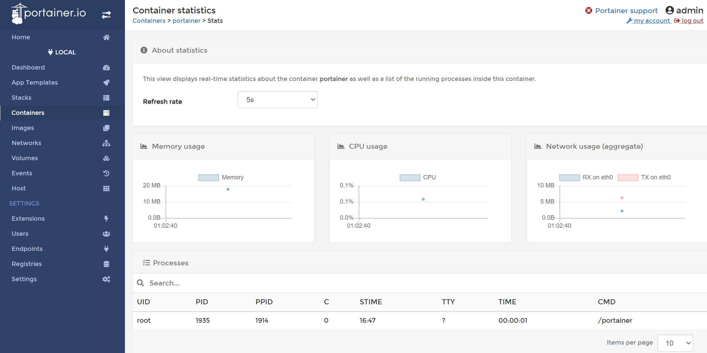The height and width of the screenshot is (353, 707).
Task: Open Events in the sidebar
Action: (22, 173)
